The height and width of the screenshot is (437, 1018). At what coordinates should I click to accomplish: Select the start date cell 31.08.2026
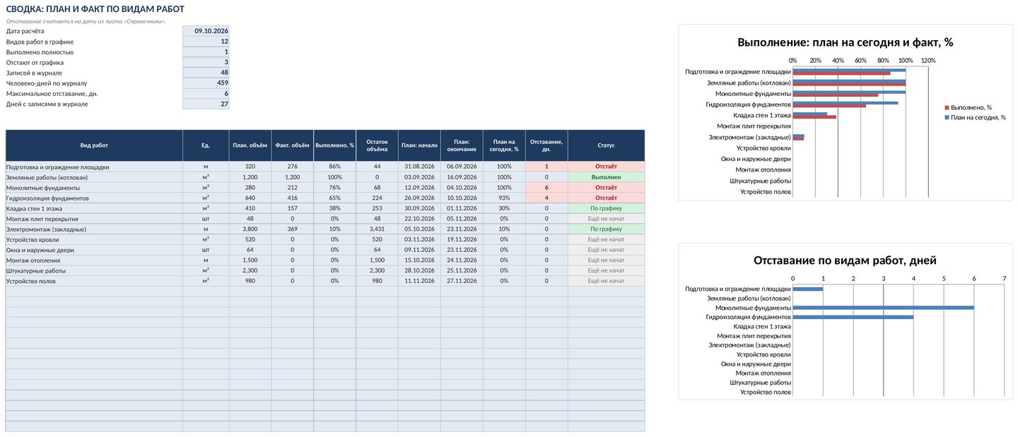(x=419, y=167)
